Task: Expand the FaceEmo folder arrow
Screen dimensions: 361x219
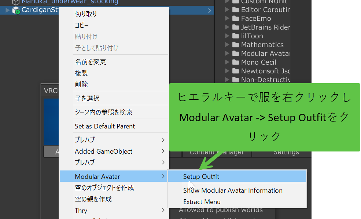Action: pyautogui.click(x=227, y=18)
